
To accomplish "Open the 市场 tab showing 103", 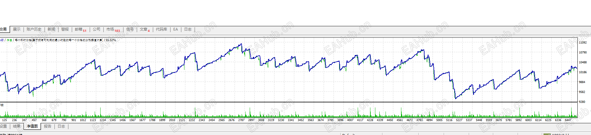I will coord(113,29).
